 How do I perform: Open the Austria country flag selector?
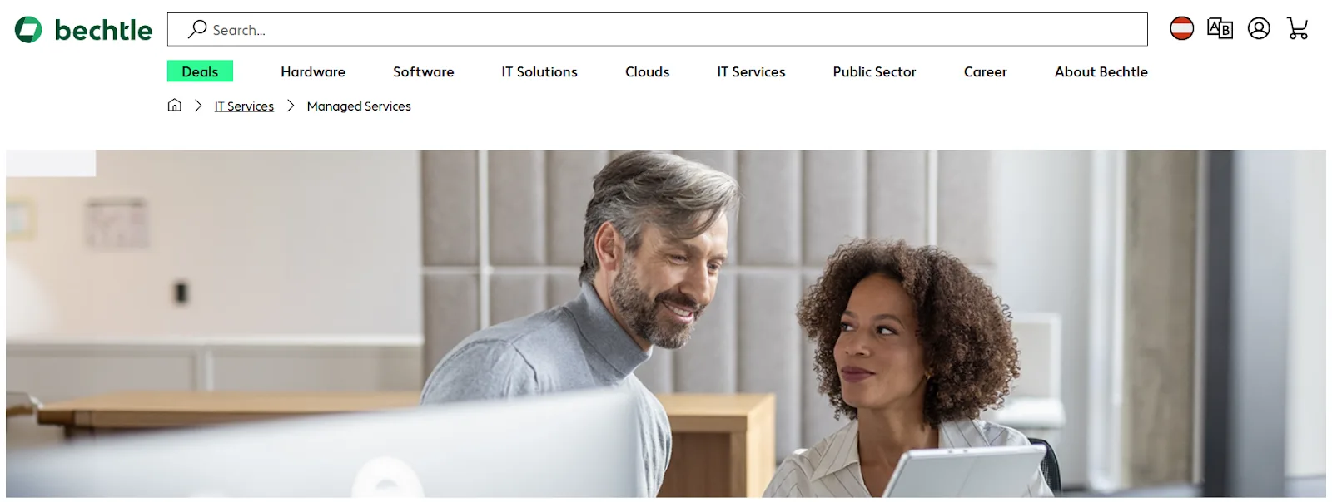[1181, 28]
